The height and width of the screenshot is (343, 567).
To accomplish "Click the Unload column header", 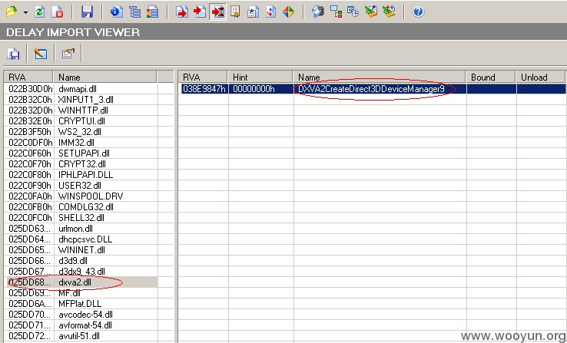I will tap(540, 77).
